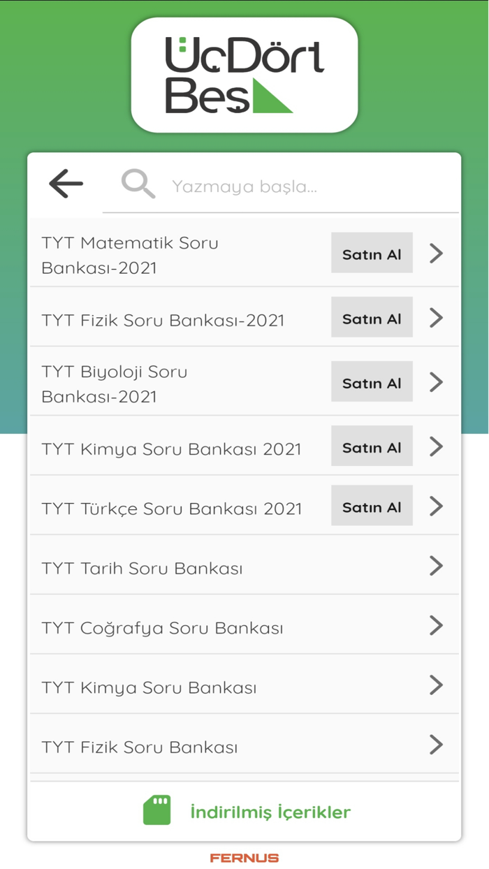This screenshot has width=489, height=869.
Task: Tap Satın Al for TYT Fizik 2021
Action: click(372, 317)
